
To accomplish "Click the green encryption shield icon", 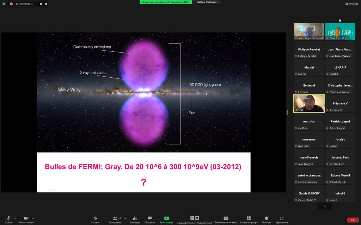I will 4,4.
